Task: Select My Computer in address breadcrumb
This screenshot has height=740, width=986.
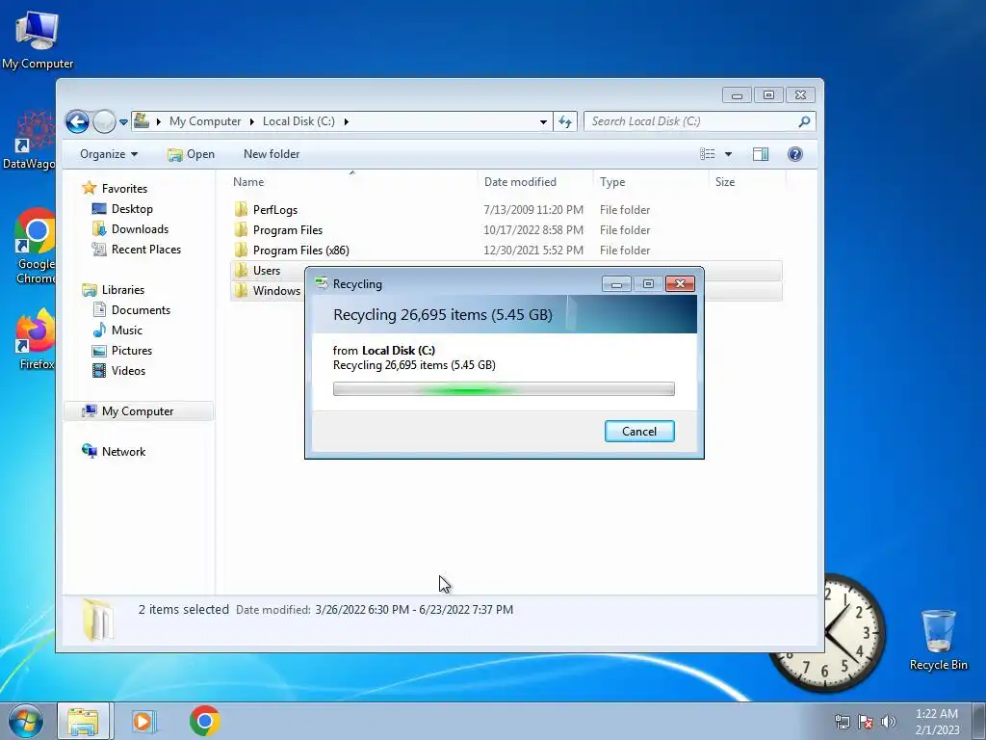Action: [205, 120]
